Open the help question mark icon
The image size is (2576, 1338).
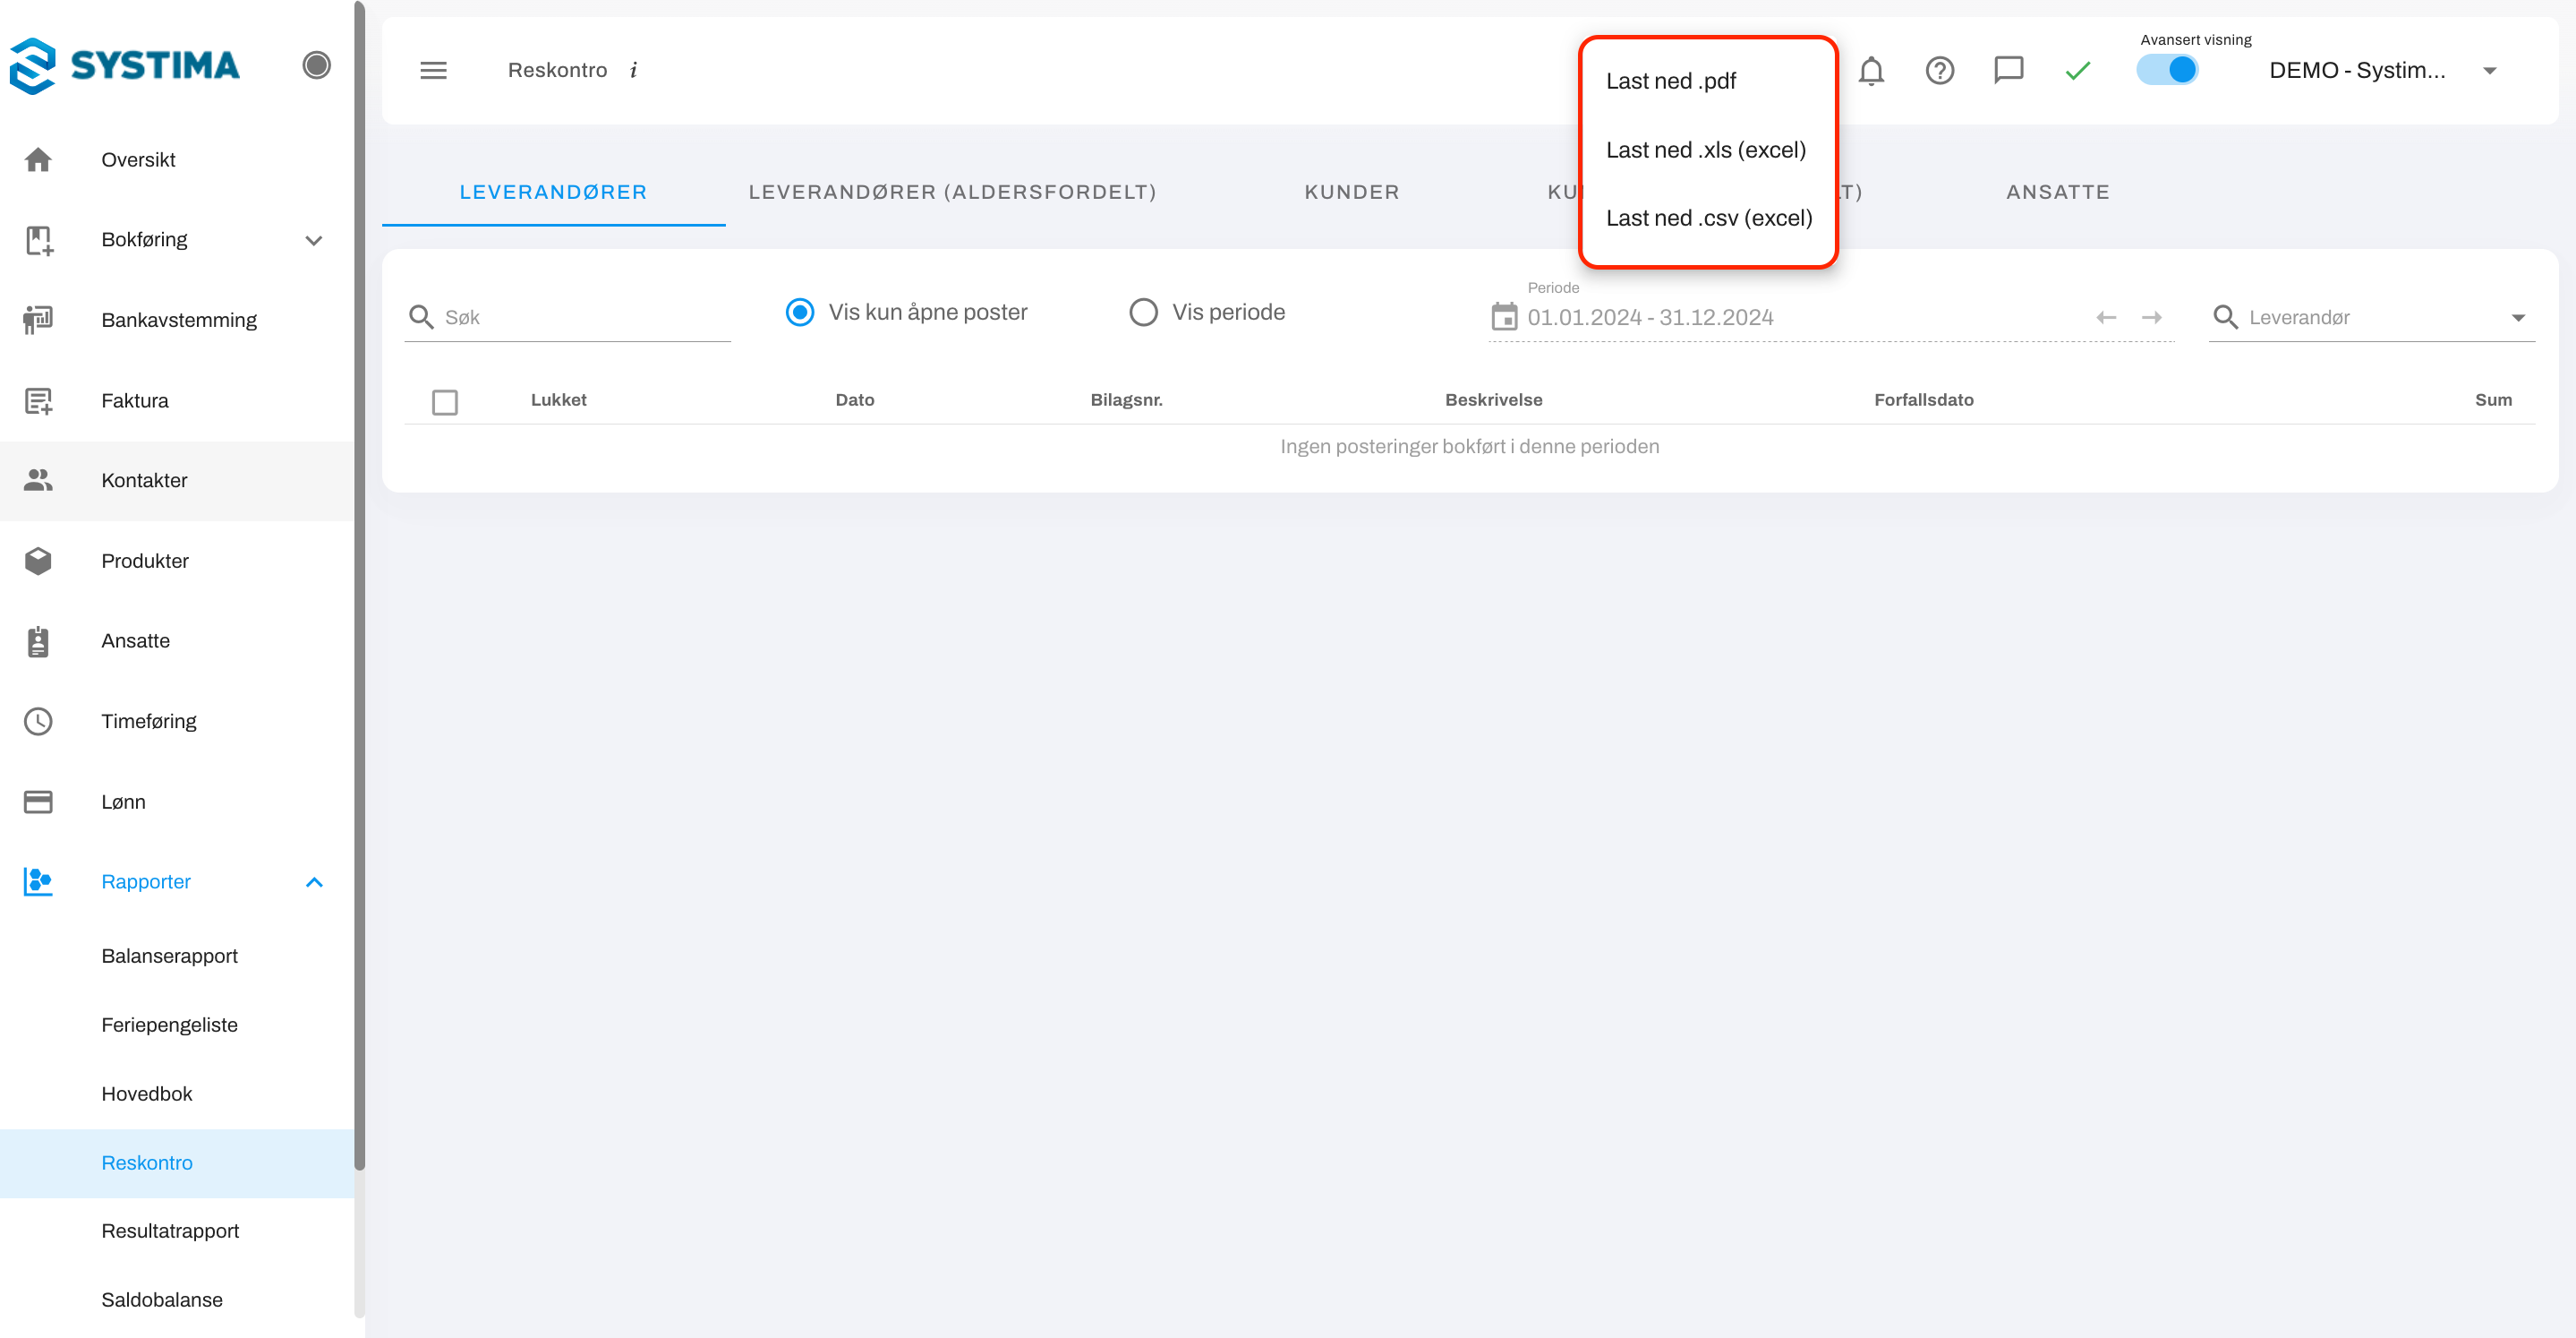click(1940, 70)
